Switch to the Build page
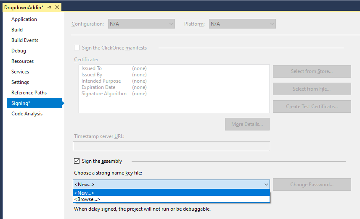 [17, 30]
